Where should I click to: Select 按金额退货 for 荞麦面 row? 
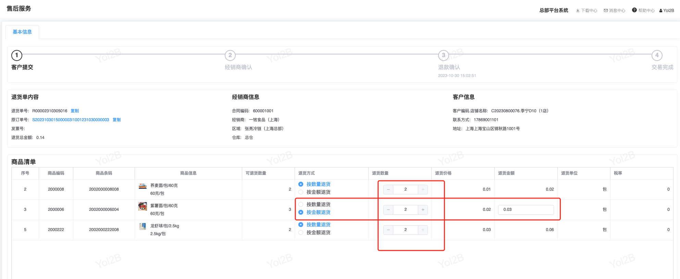301,192
